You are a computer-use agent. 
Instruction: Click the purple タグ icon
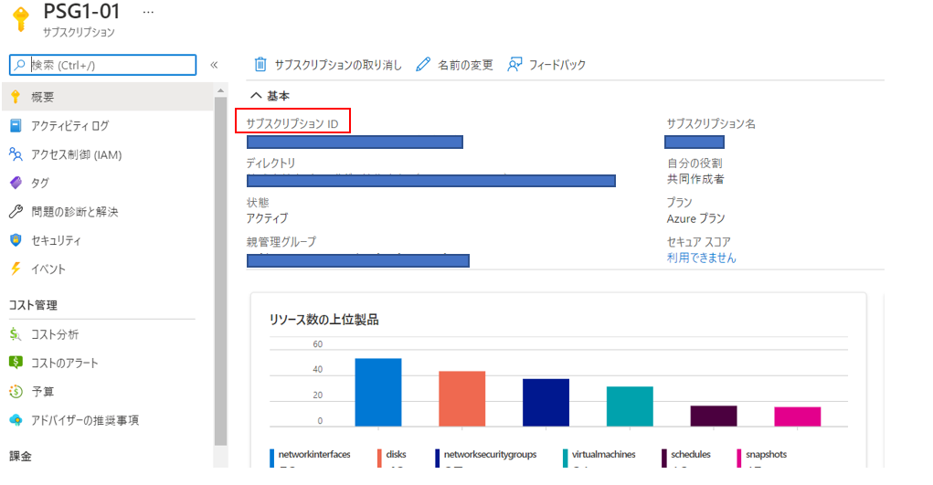[x=16, y=183]
